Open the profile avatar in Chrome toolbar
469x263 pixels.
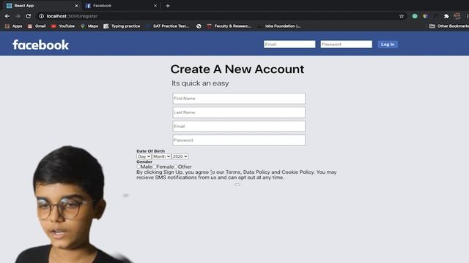[x=457, y=16]
